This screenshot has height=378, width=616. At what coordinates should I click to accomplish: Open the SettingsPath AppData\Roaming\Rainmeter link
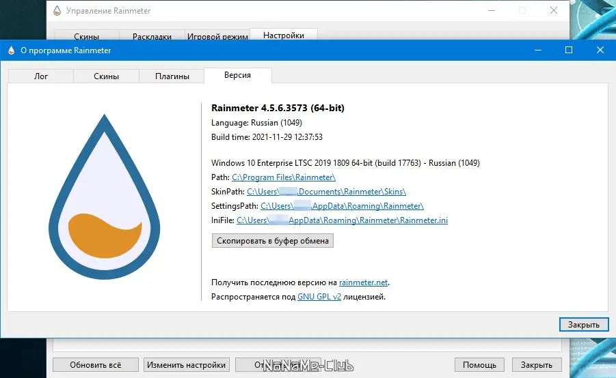(342, 206)
